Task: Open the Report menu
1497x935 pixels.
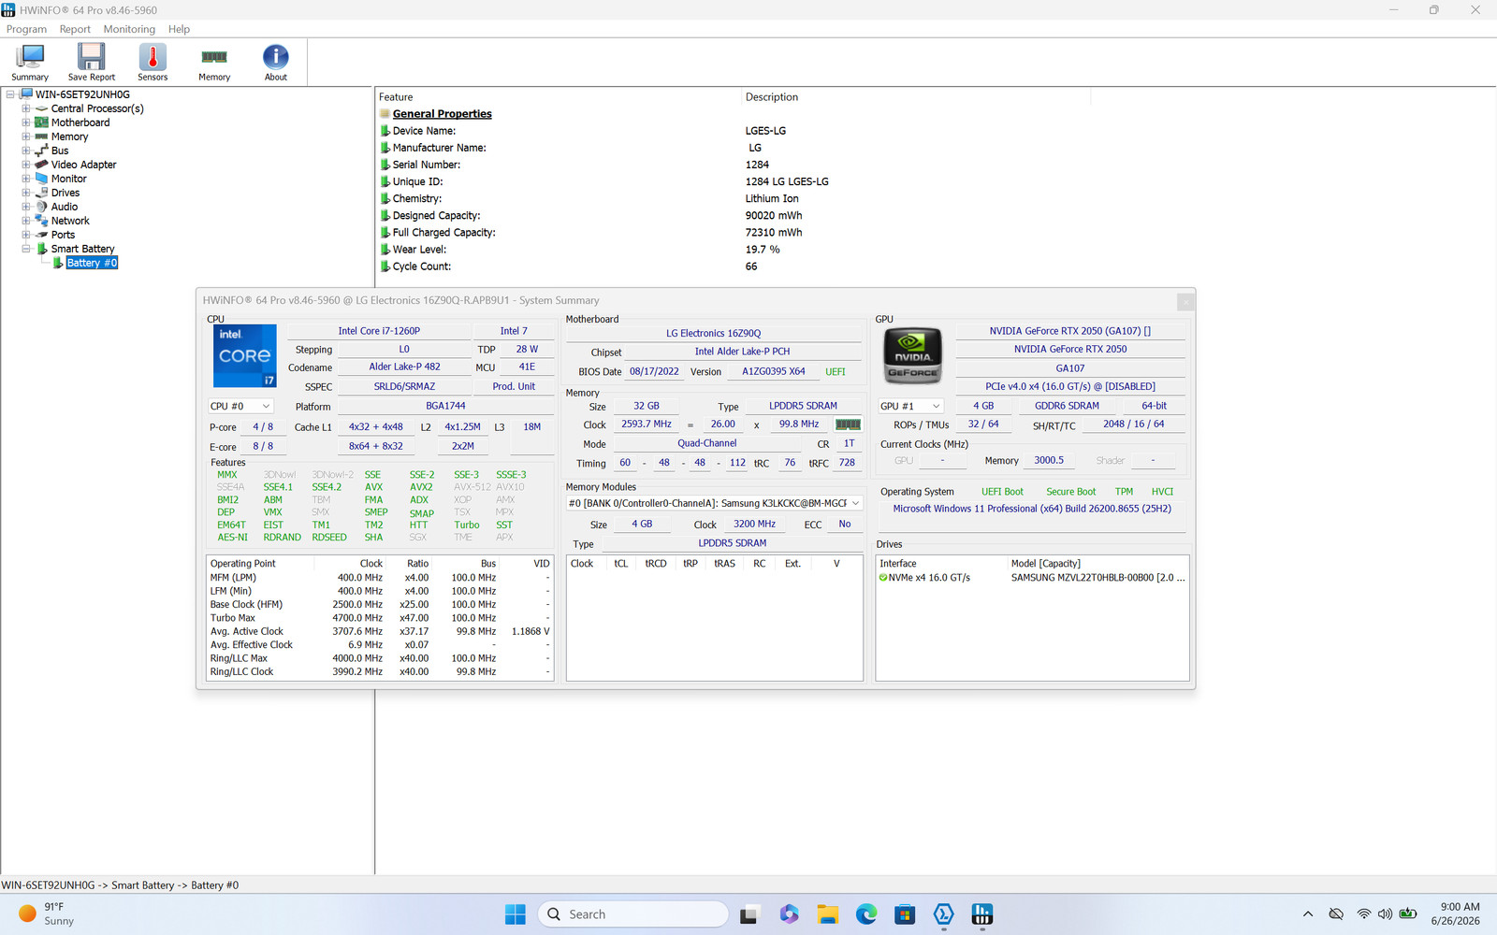Action: 75,29
